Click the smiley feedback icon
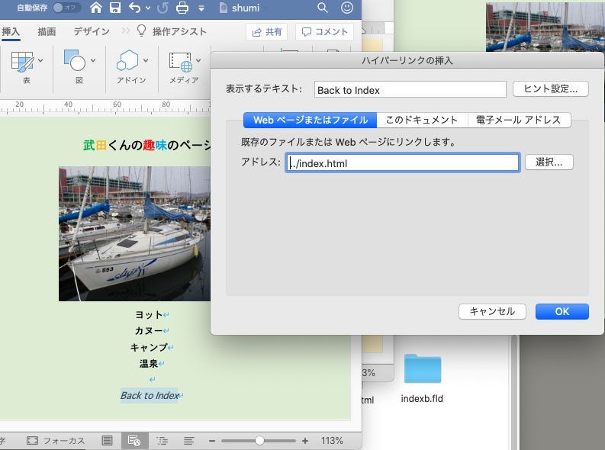This screenshot has width=605, height=450. [x=347, y=8]
